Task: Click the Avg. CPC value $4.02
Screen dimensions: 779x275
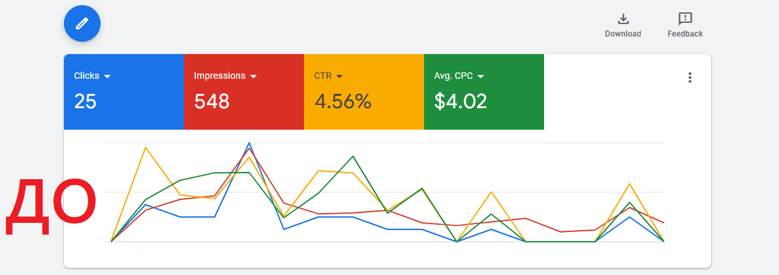Action: pyautogui.click(x=460, y=101)
